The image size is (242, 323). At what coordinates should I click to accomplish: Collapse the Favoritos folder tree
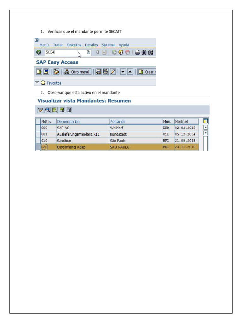click(x=37, y=83)
